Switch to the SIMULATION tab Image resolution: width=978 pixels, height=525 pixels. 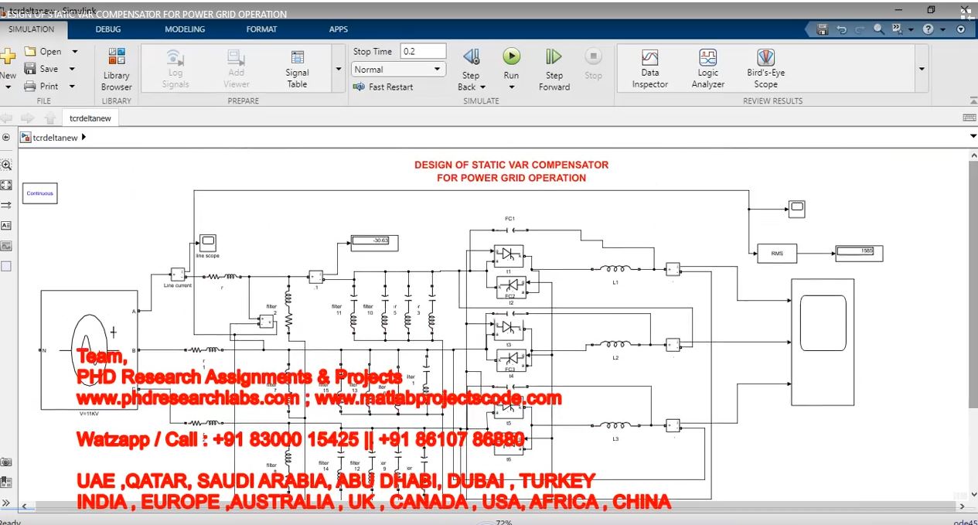tap(31, 29)
